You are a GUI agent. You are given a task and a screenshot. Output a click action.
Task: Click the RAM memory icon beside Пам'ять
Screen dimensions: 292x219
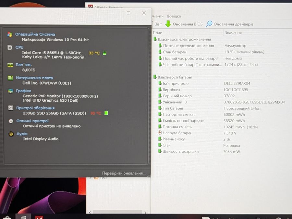click(x=10, y=65)
